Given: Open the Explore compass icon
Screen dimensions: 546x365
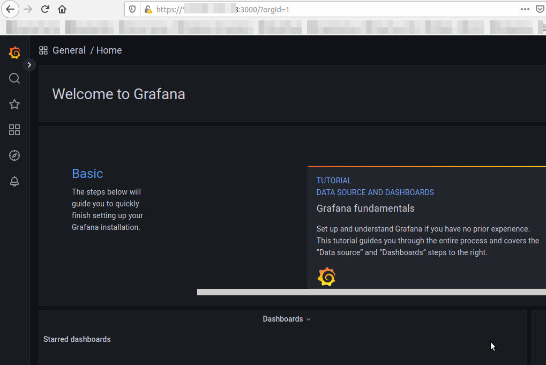Looking at the screenshot, I should 14,155.
